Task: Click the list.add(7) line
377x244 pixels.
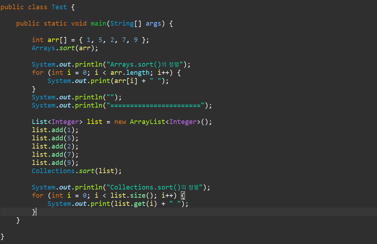Action: [55, 155]
